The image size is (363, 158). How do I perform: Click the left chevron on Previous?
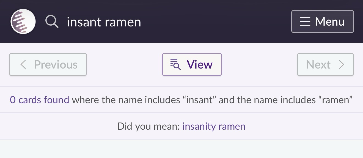(x=23, y=64)
